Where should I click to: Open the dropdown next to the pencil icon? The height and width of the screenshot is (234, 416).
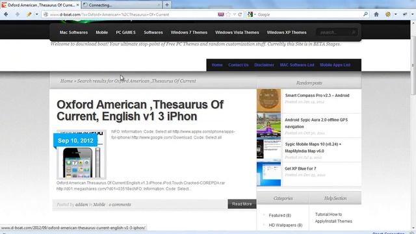[x=36, y=14]
